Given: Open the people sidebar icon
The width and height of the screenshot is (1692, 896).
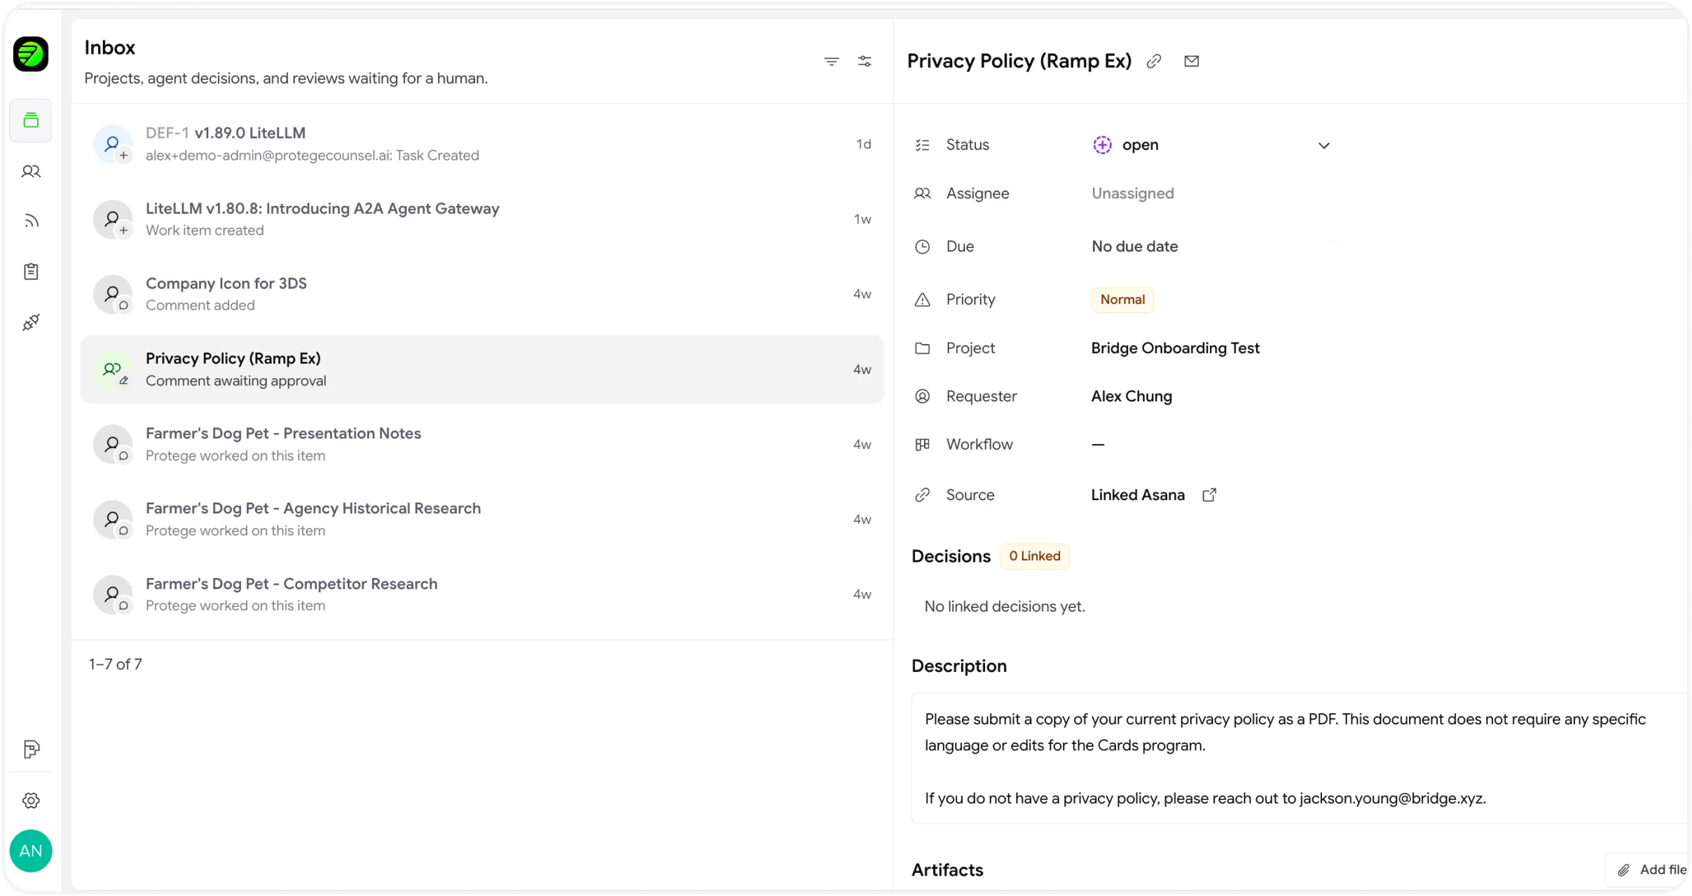Looking at the screenshot, I should [x=31, y=171].
